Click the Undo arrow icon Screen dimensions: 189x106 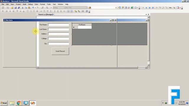pos(33,8)
